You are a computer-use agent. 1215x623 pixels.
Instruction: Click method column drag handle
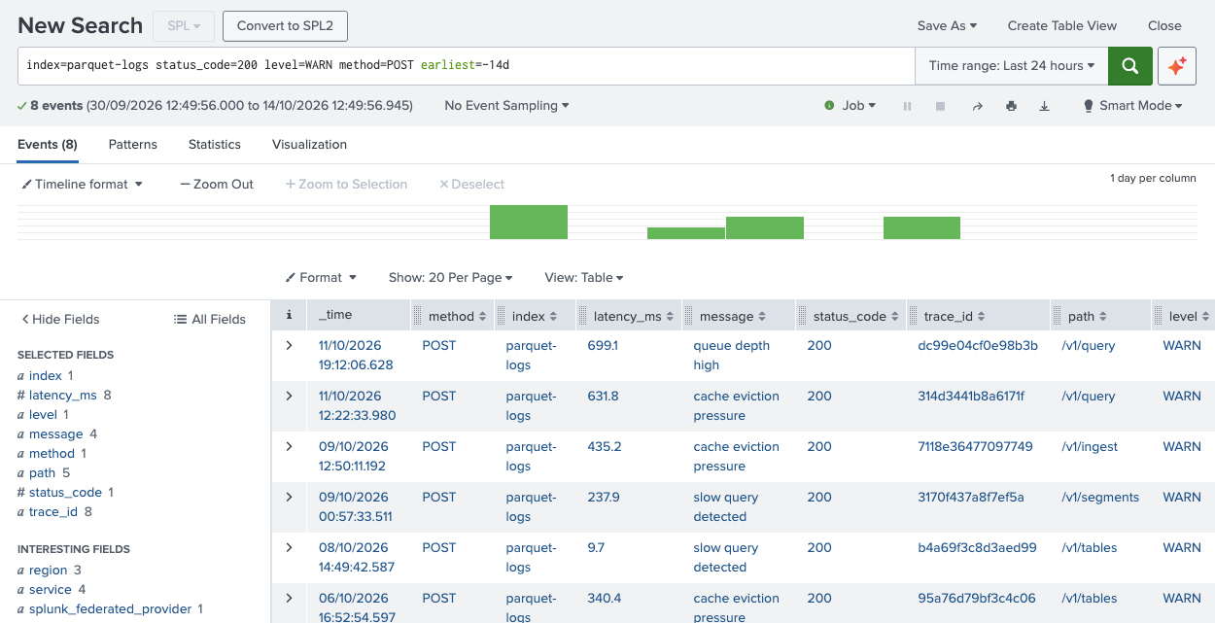[419, 316]
